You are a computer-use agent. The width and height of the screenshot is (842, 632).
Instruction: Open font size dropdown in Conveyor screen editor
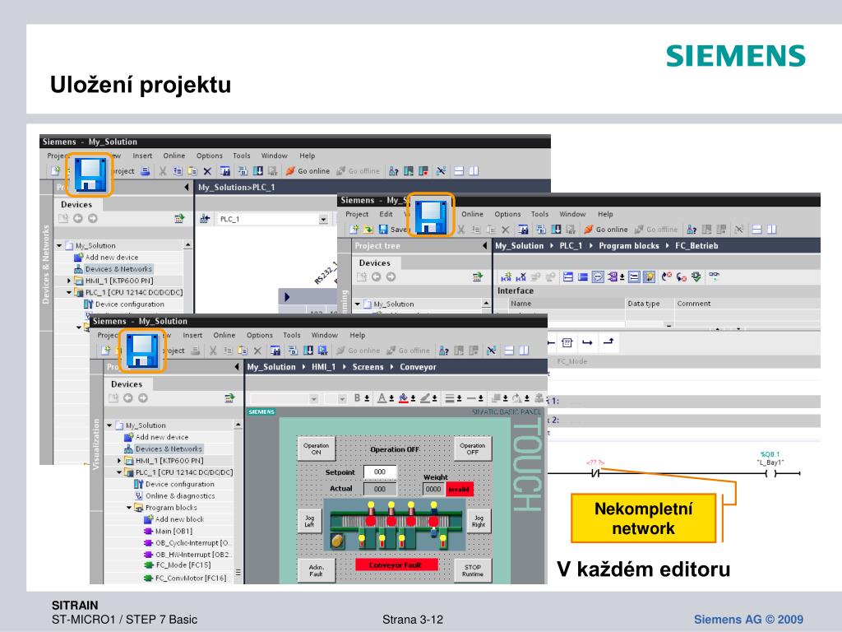(342, 399)
